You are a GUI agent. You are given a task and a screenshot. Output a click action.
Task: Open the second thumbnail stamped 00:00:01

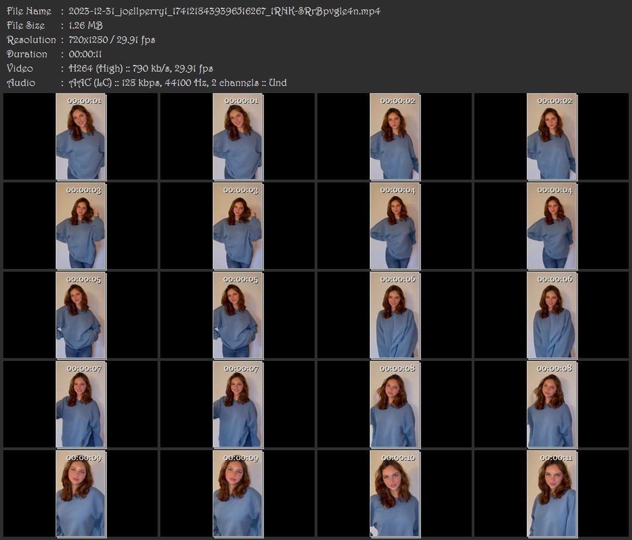coord(238,137)
